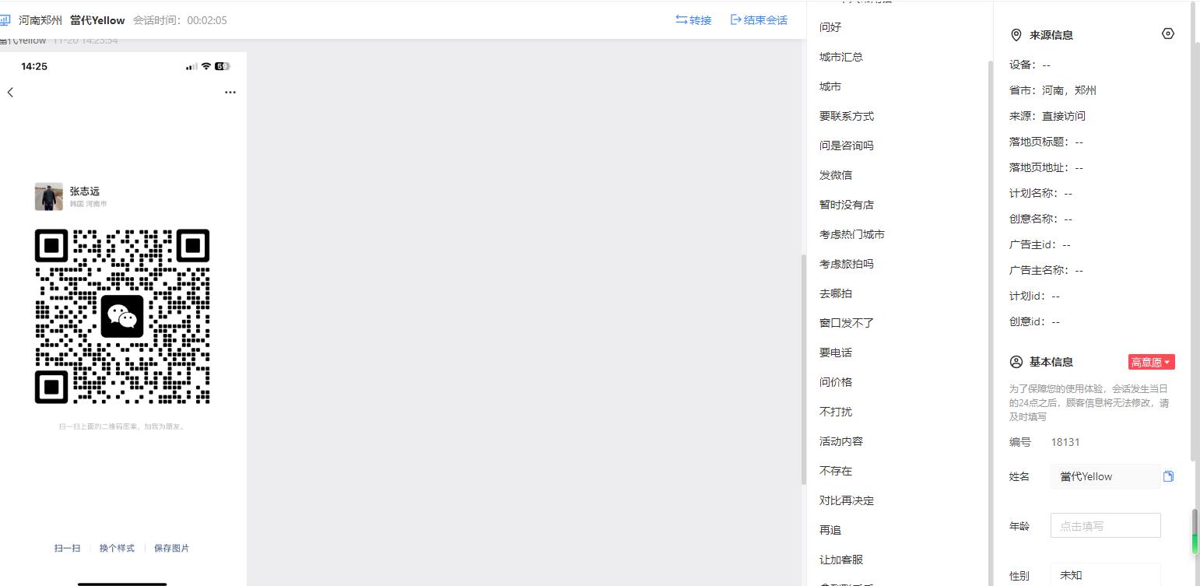1200x586 pixels.
Task: Select the 要联系方式 quick reply
Action: click(847, 116)
